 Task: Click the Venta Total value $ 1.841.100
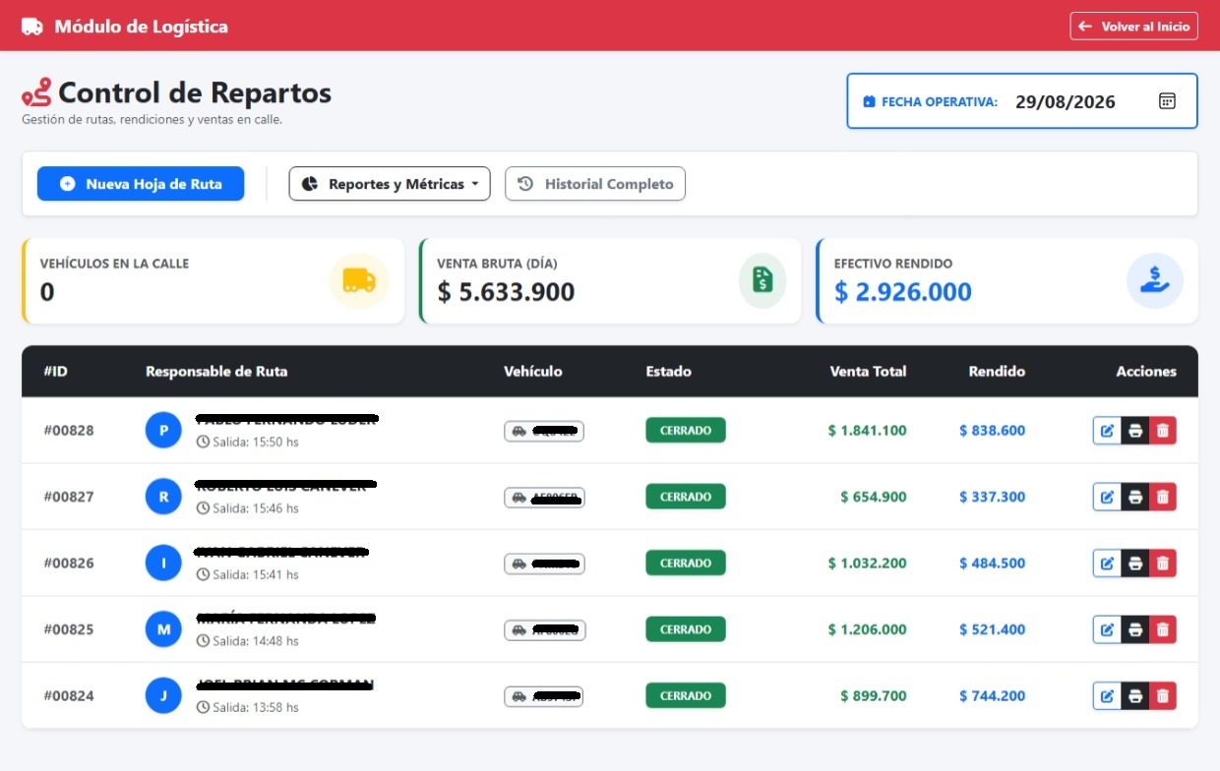click(867, 431)
